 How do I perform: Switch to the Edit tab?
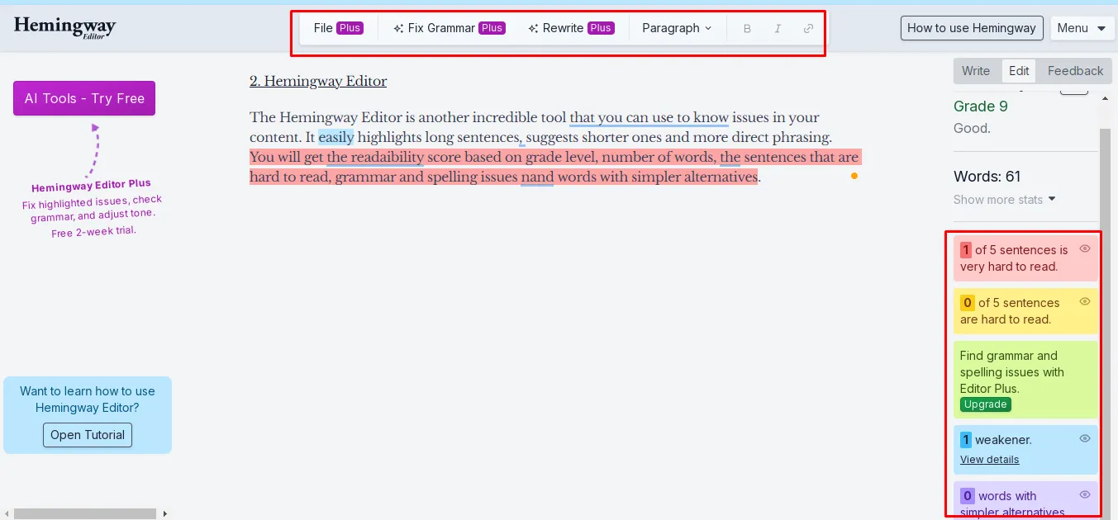pyautogui.click(x=1019, y=71)
